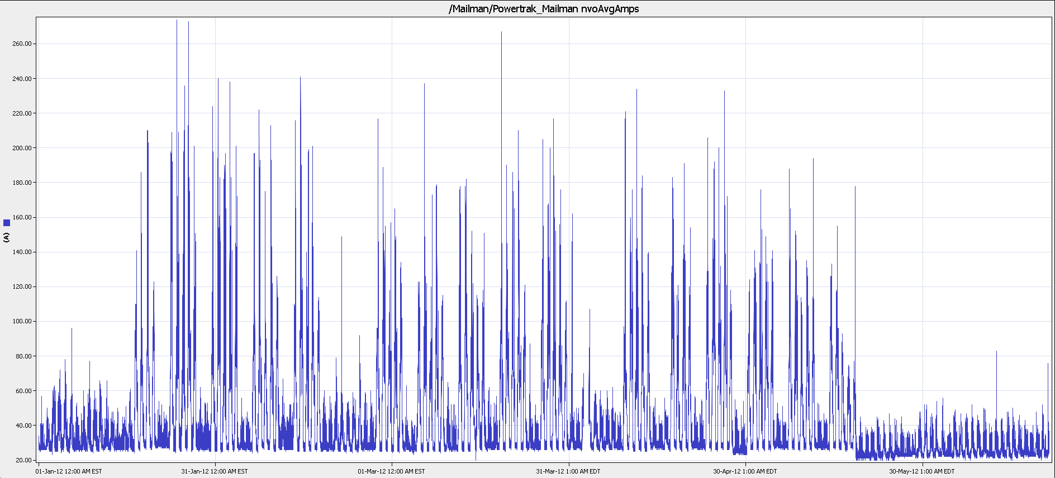Click the 220.00 y-axis tick label

pos(22,113)
